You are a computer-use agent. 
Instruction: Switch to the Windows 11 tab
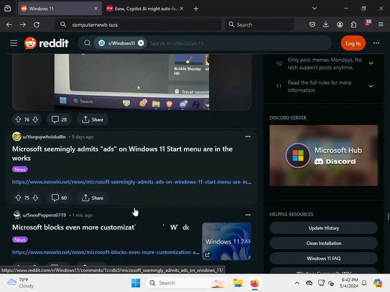point(60,9)
